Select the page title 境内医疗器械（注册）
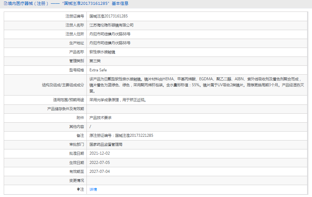Viewport: 312px width, 197px height. click(x=28, y=3)
